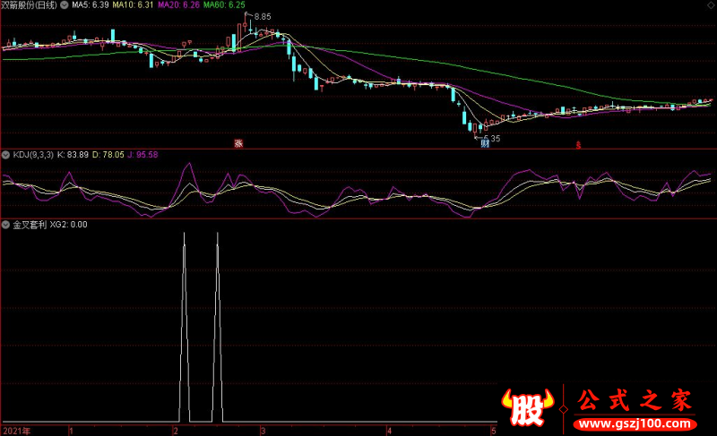This screenshot has width=717, height=436.
Task: Click the yellow MA10 value label
Action: coord(133,5)
